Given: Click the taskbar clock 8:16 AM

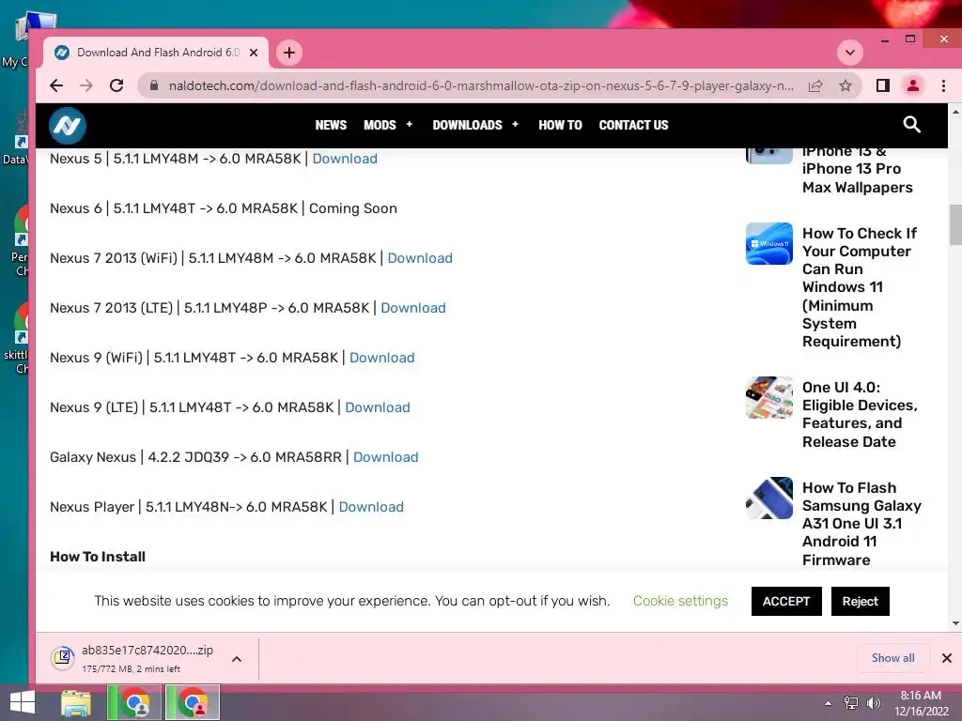Looking at the screenshot, I should [x=921, y=703].
